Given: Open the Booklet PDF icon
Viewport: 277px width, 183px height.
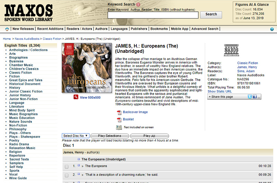Looking at the screenshot, I should click(119, 119).
